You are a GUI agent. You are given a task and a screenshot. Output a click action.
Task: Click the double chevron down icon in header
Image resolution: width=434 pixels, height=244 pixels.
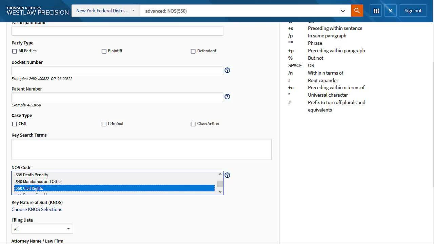[391, 11]
